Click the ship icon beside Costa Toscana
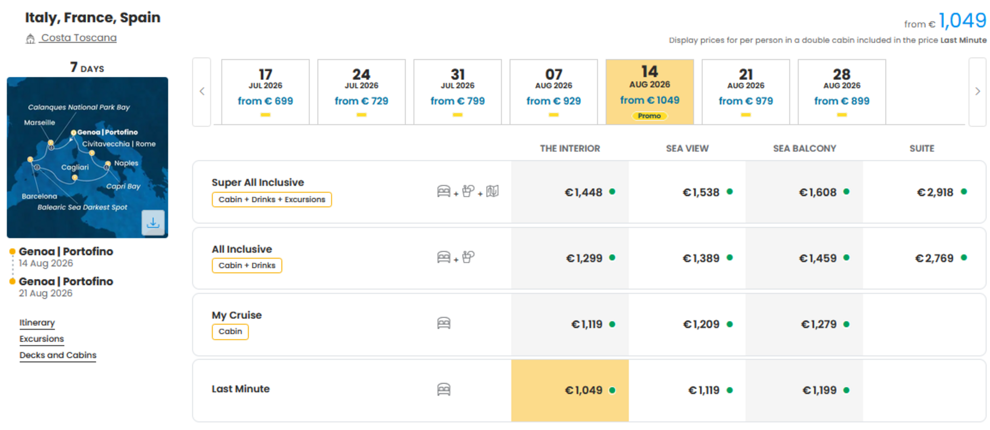This screenshot has height=430, width=990. tap(31, 39)
